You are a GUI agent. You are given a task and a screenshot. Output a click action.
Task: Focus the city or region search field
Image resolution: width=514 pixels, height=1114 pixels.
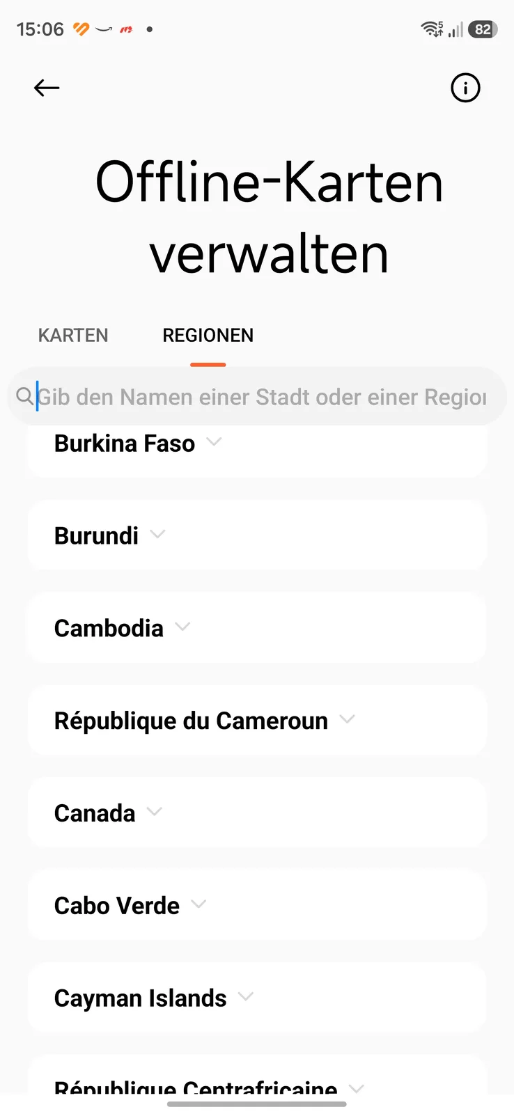pos(257,396)
